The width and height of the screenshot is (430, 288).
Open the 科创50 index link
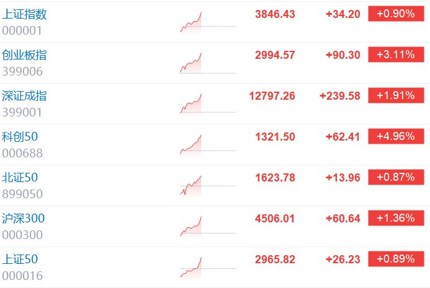point(20,137)
